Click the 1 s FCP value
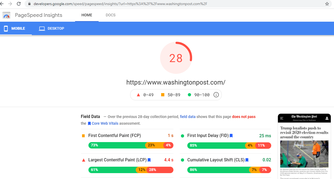Screen dimensions: 334x179 tap(170, 136)
